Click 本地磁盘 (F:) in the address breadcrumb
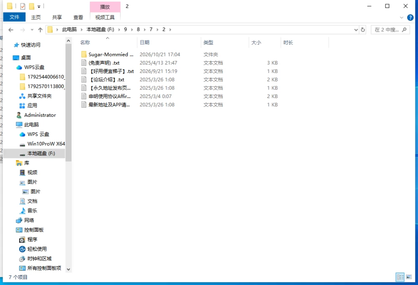Screen dimensions: 418x285 pos(100,30)
